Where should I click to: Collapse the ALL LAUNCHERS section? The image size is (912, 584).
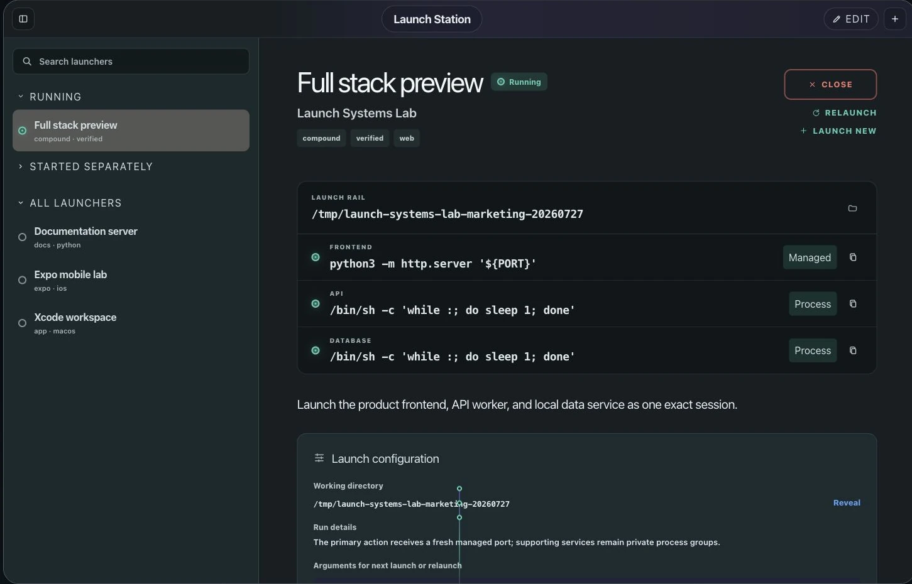[70, 203]
